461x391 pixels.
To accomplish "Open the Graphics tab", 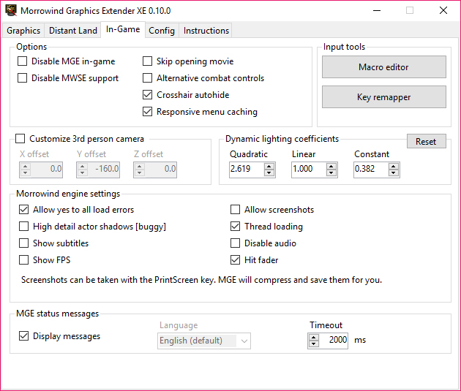I will [x=23, y=31].
